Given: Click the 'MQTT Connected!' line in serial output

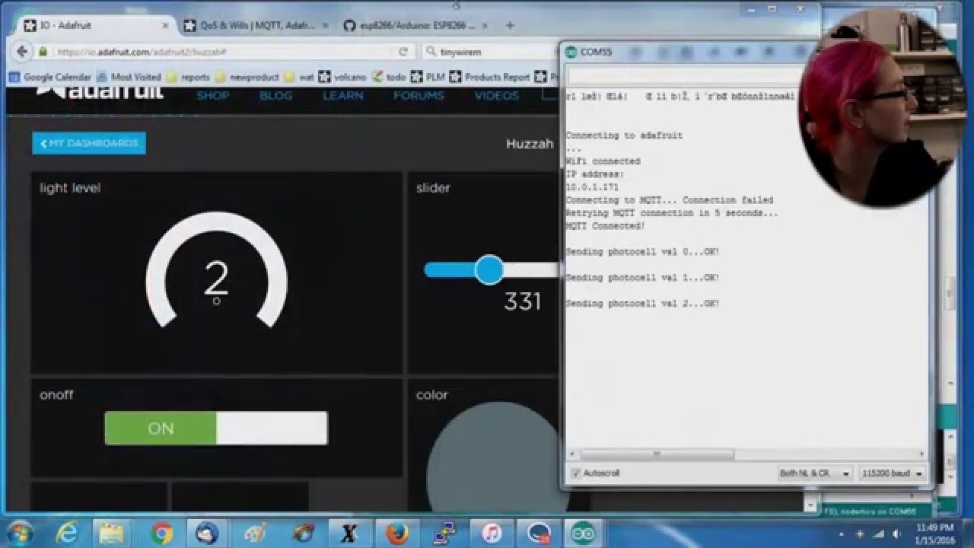Looking at the screenshot, I should tap(605, 226).
